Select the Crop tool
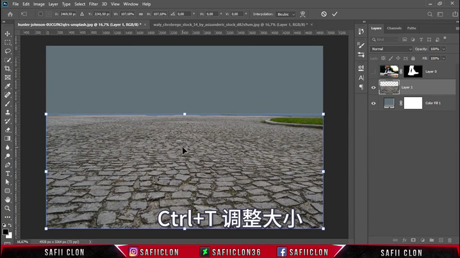The width and height of the screenshot is (460, 258). click(x=7, y=69)
